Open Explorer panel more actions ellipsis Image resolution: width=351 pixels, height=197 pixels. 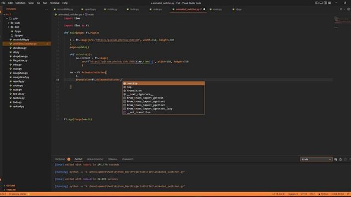click(x=47, y=9)
